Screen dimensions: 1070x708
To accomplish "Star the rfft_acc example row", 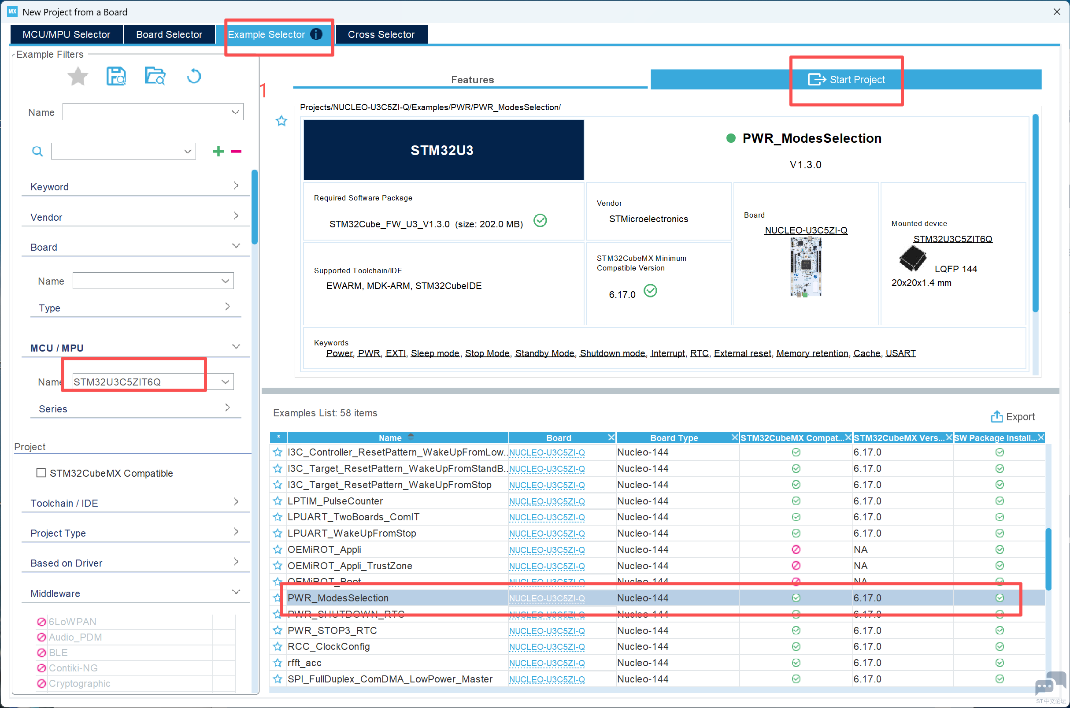I will point(278,663).
